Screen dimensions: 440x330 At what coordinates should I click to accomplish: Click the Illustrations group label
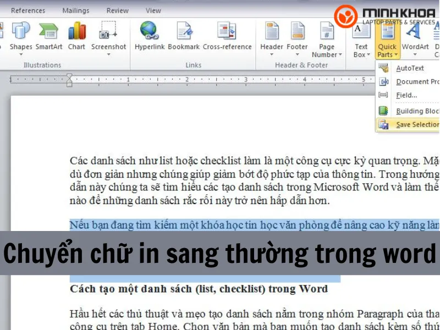[x=42, y=65]
